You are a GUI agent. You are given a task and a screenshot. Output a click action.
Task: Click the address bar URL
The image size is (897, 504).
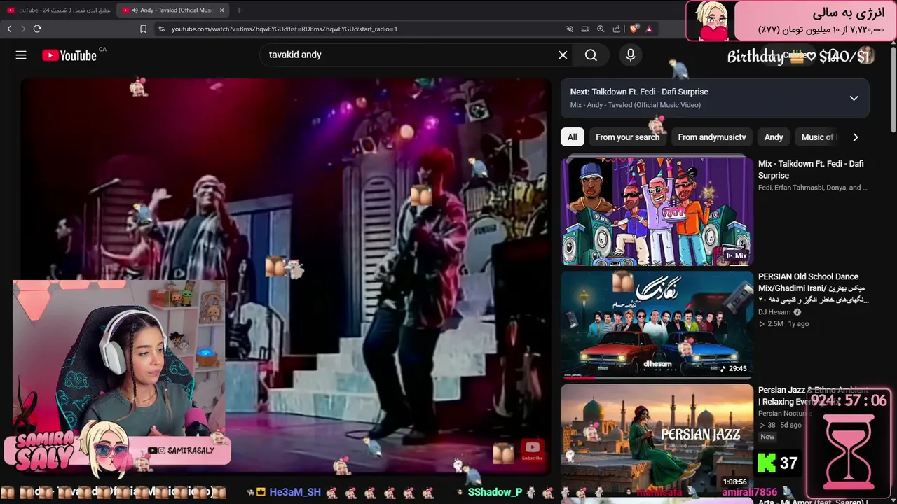click(285, 29)
